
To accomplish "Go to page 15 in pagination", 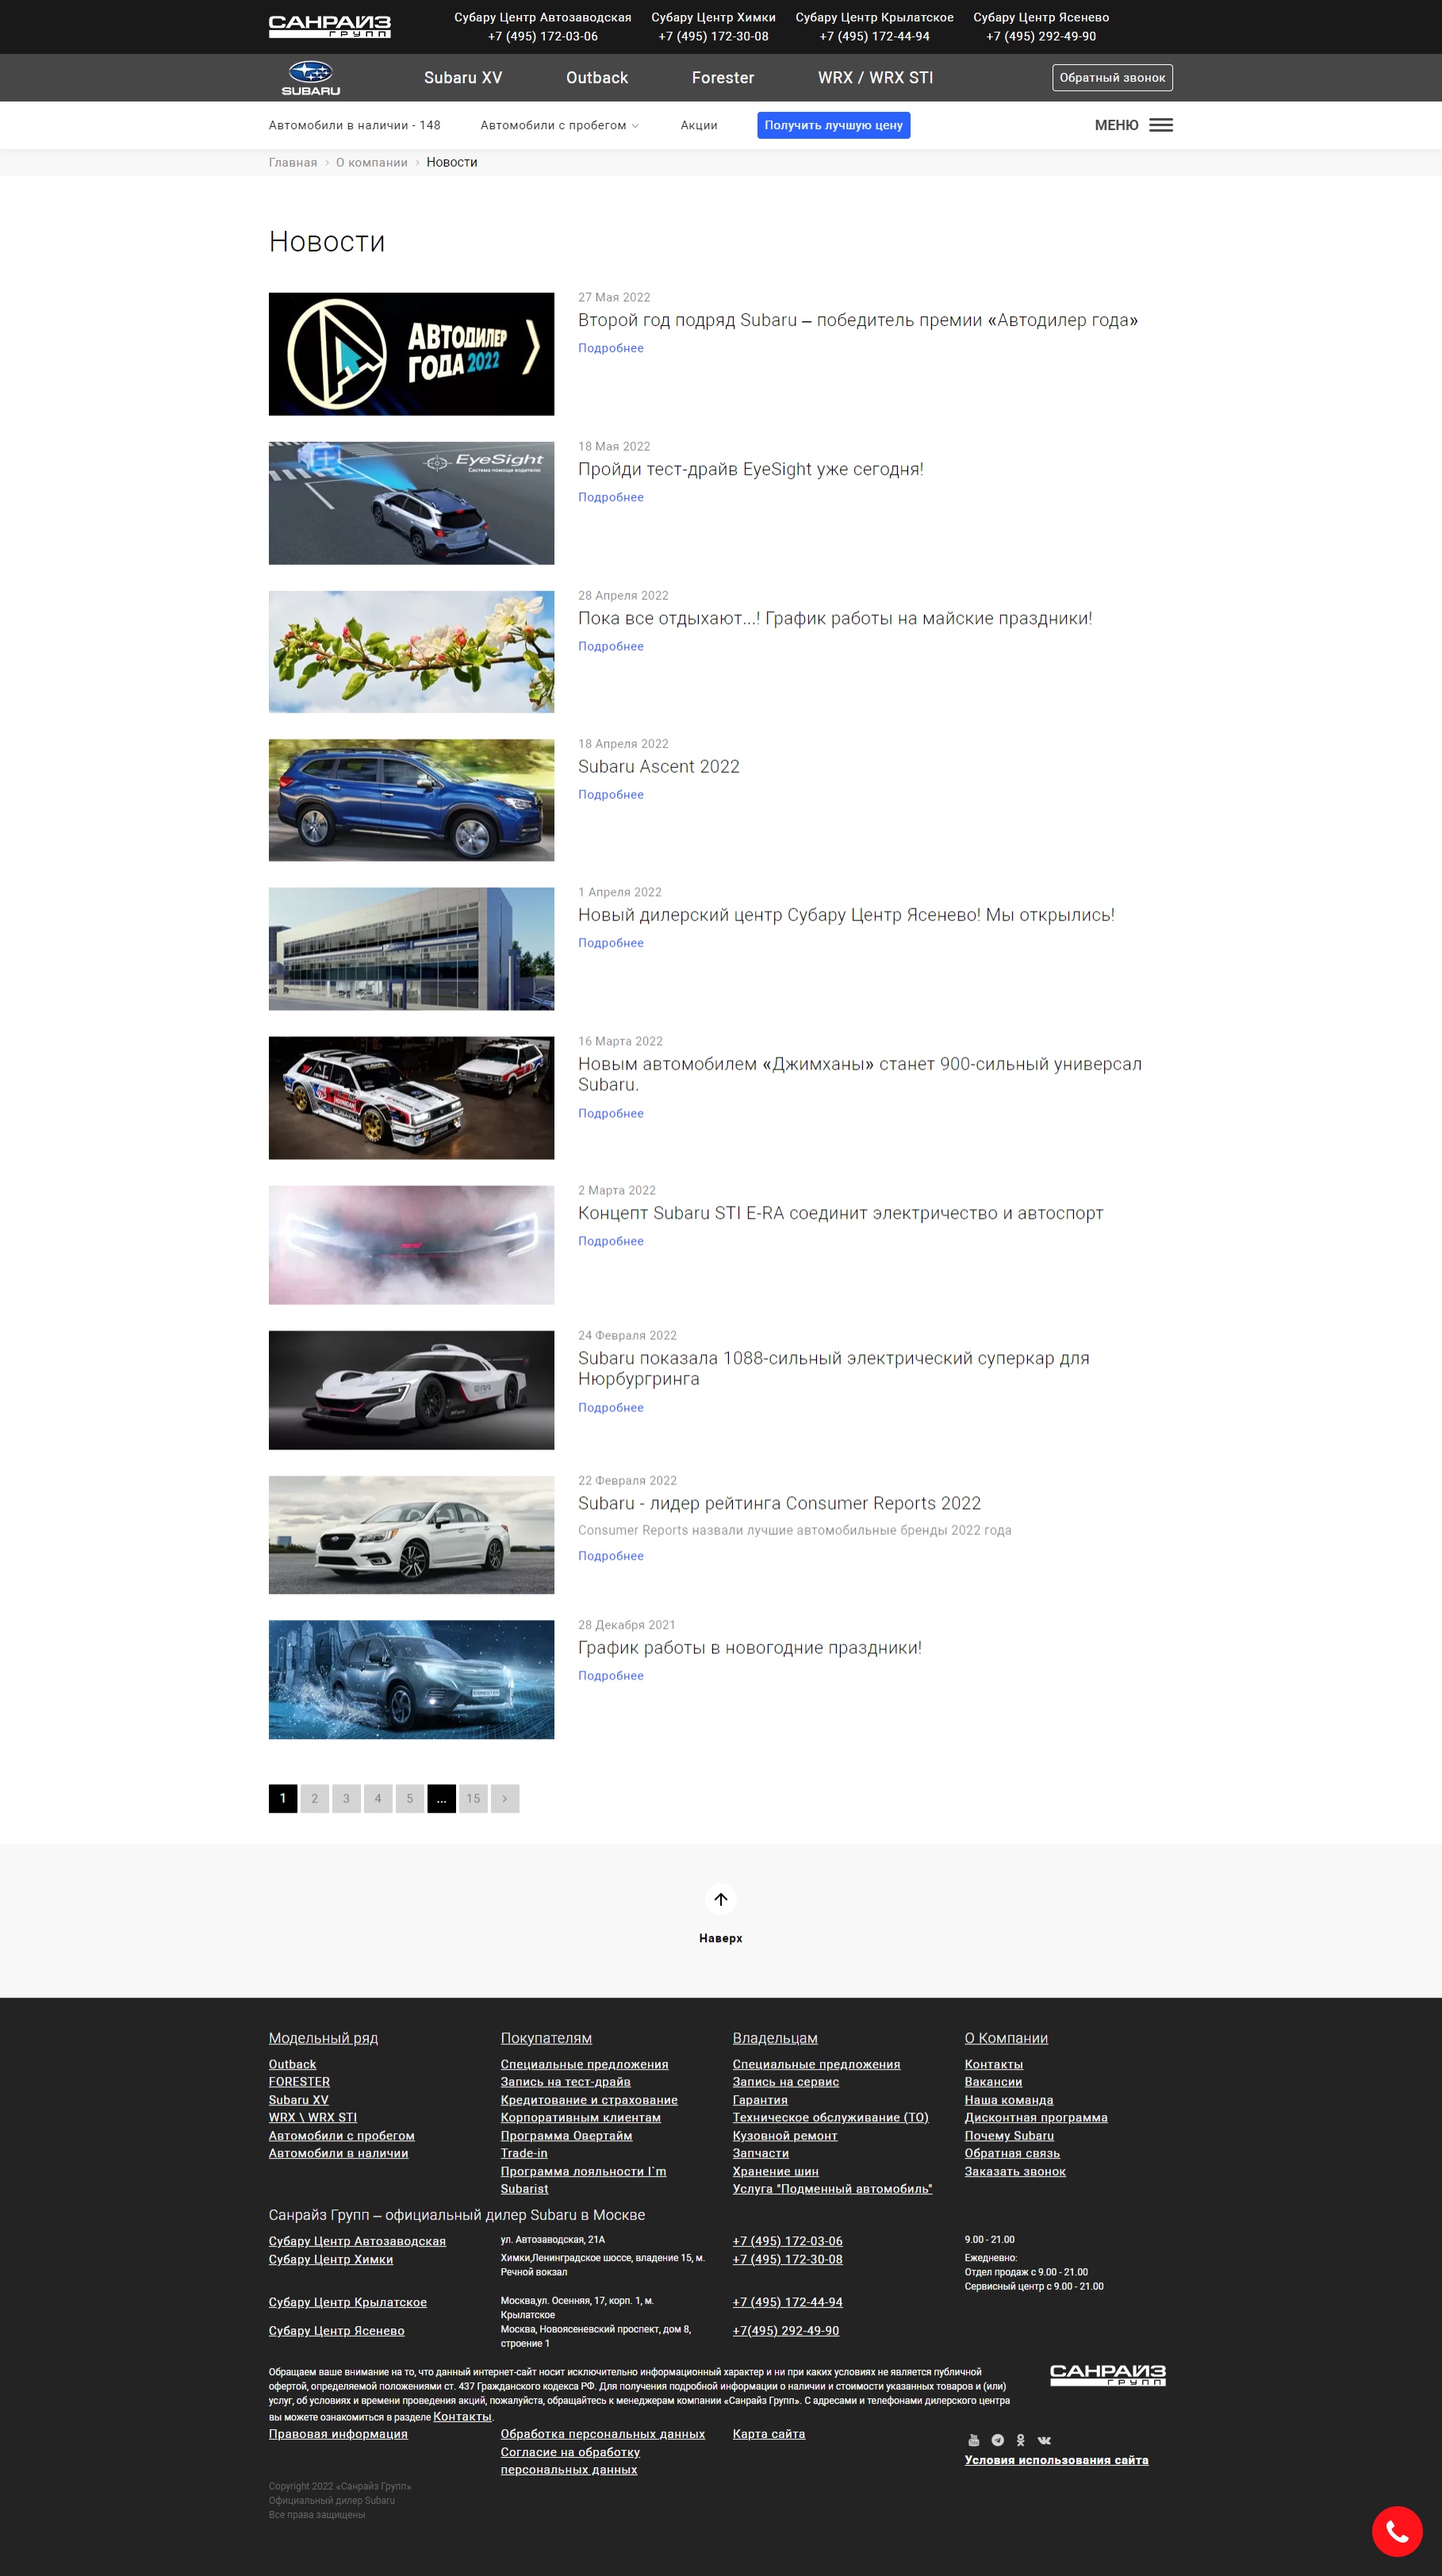I will tap(473, 1798).
